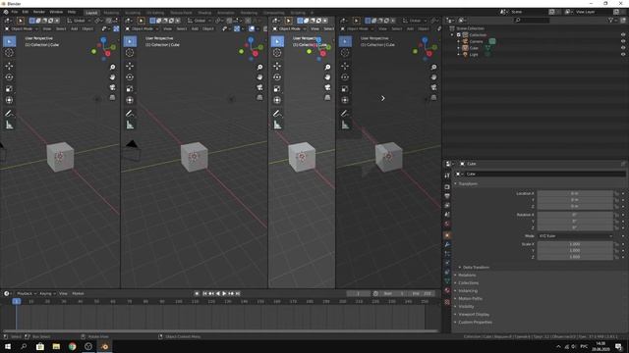Jump to the timeline start button
The height and width of the screenshot is (353, 629).
(205, 294)
